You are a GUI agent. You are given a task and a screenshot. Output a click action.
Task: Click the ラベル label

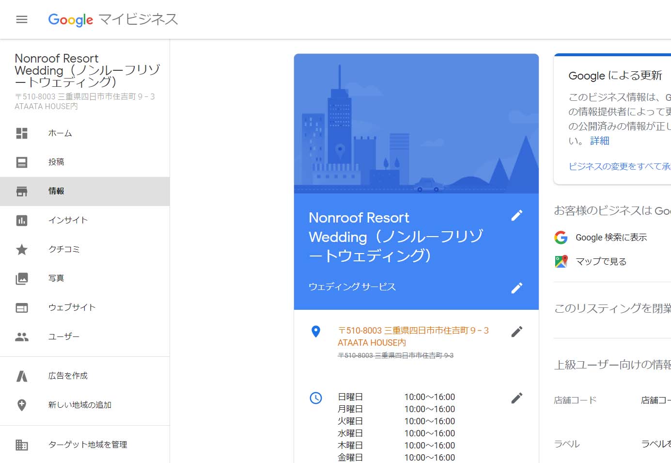pyautogui.click(x=567, y=444)
